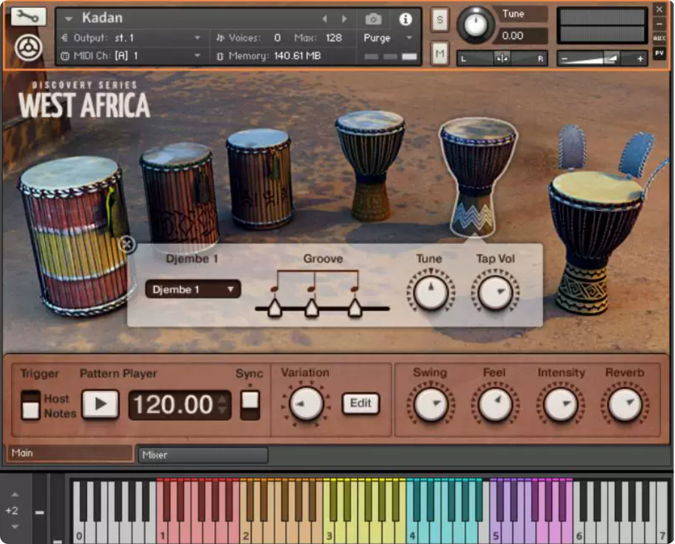The width and height of the screenshot is (675, 544).
Task: Adjust the instrument volume slider
Action: 602,59
